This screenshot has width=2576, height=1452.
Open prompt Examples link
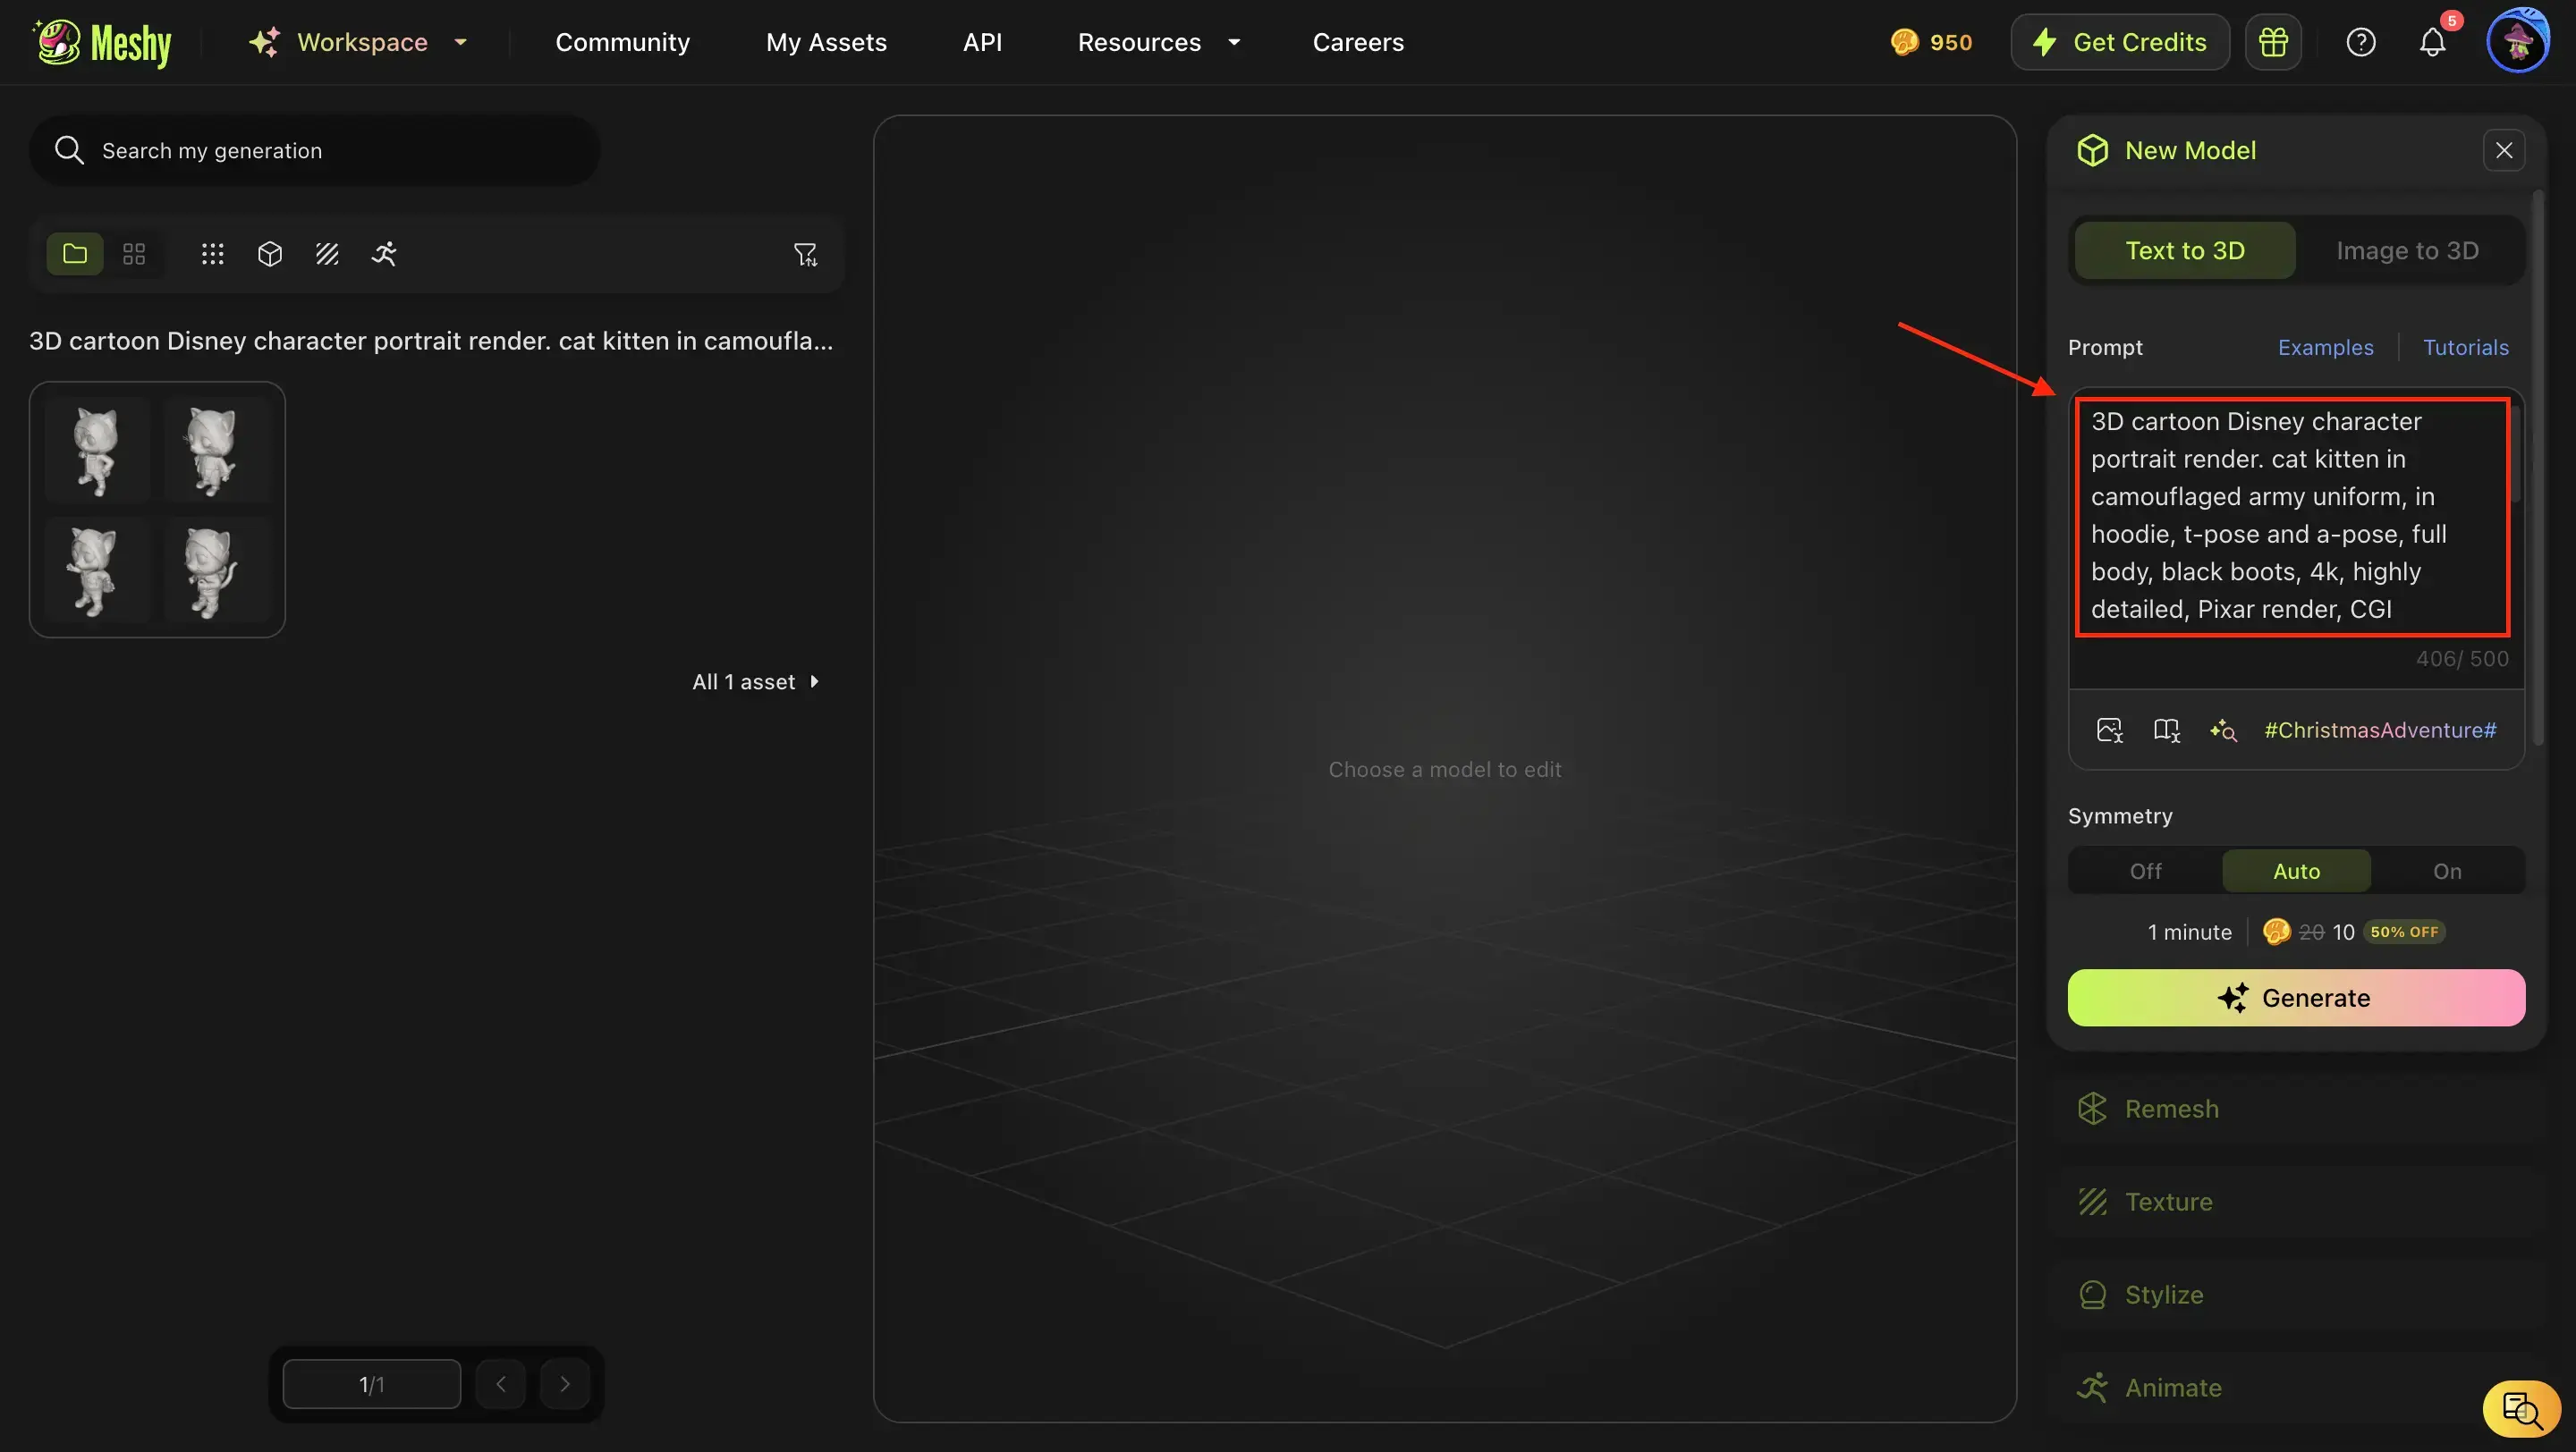coord(2324,347)
